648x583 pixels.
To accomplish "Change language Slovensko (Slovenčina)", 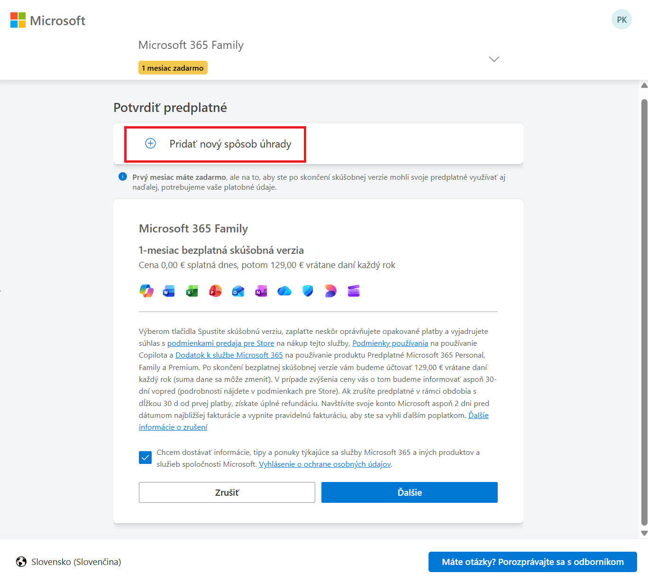I will (76, 562).
